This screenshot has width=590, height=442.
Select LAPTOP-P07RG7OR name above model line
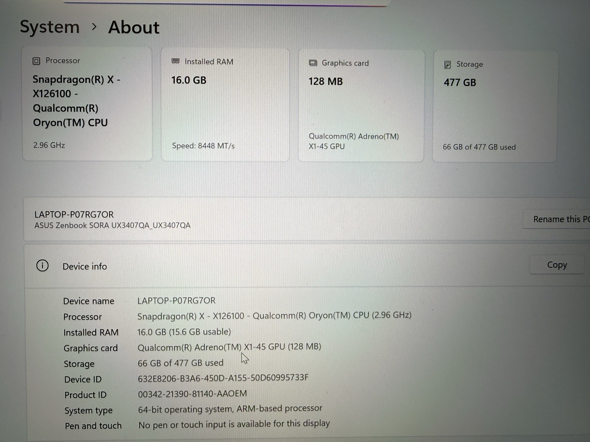click(x=74, y=214)
